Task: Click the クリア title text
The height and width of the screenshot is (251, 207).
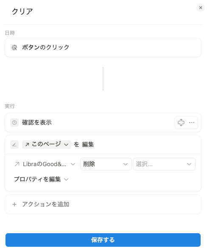Action: coord(22,11)
